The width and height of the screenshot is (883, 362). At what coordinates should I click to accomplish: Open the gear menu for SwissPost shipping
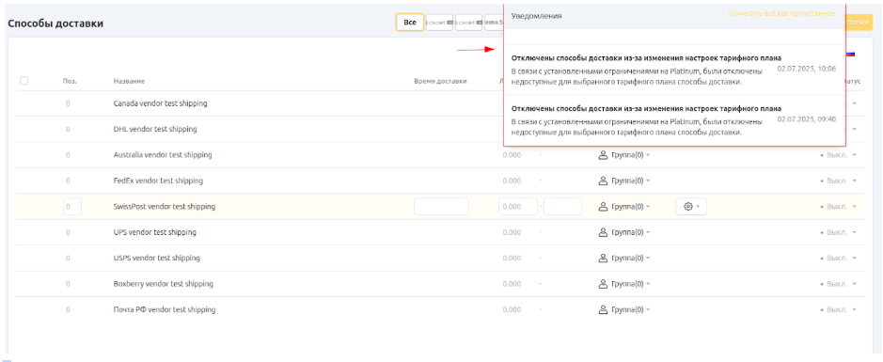coord(691,207)
